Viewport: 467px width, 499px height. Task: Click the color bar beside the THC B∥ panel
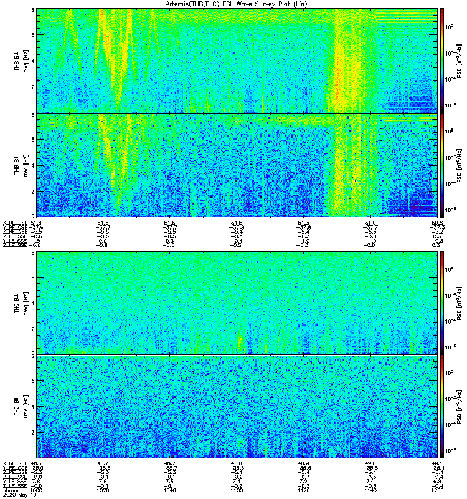click(x=442, y=407)
